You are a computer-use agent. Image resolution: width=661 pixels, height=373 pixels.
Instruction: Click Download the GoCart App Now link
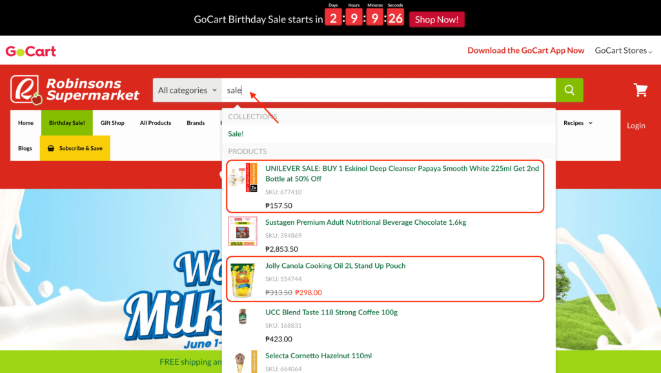[525, 50]
